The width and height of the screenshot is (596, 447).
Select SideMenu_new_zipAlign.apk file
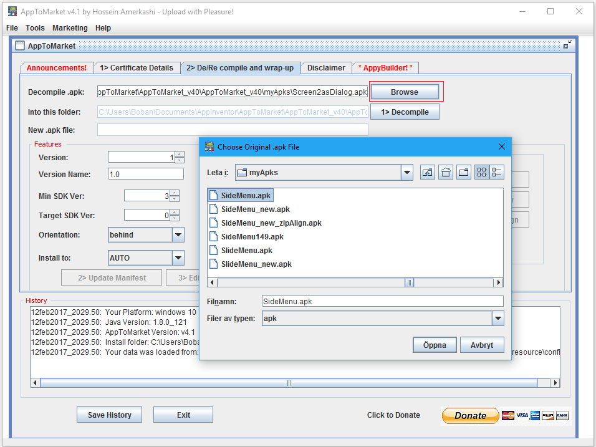click(266, 223)
